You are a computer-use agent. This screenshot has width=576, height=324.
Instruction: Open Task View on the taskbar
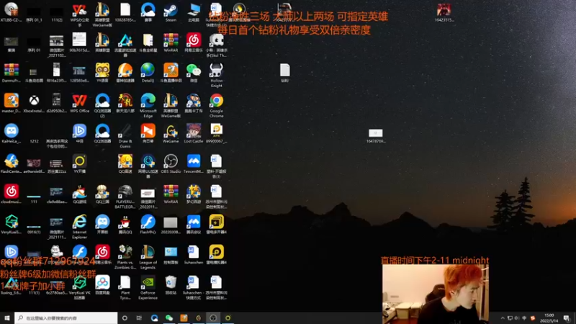click(139, 318)
